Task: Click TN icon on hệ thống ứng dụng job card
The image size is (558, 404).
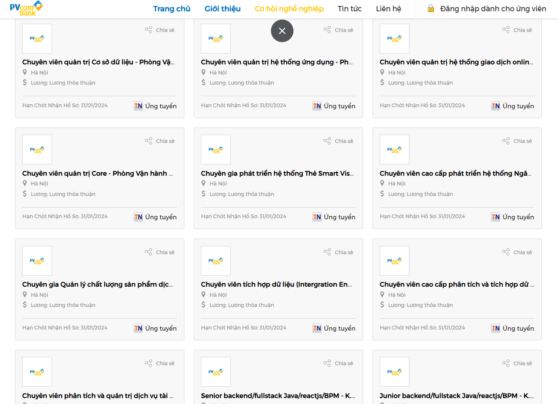Action: click(x=317, y=106)
